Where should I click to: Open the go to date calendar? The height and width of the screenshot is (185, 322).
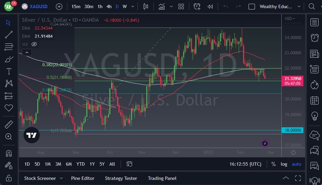[129, 164]
